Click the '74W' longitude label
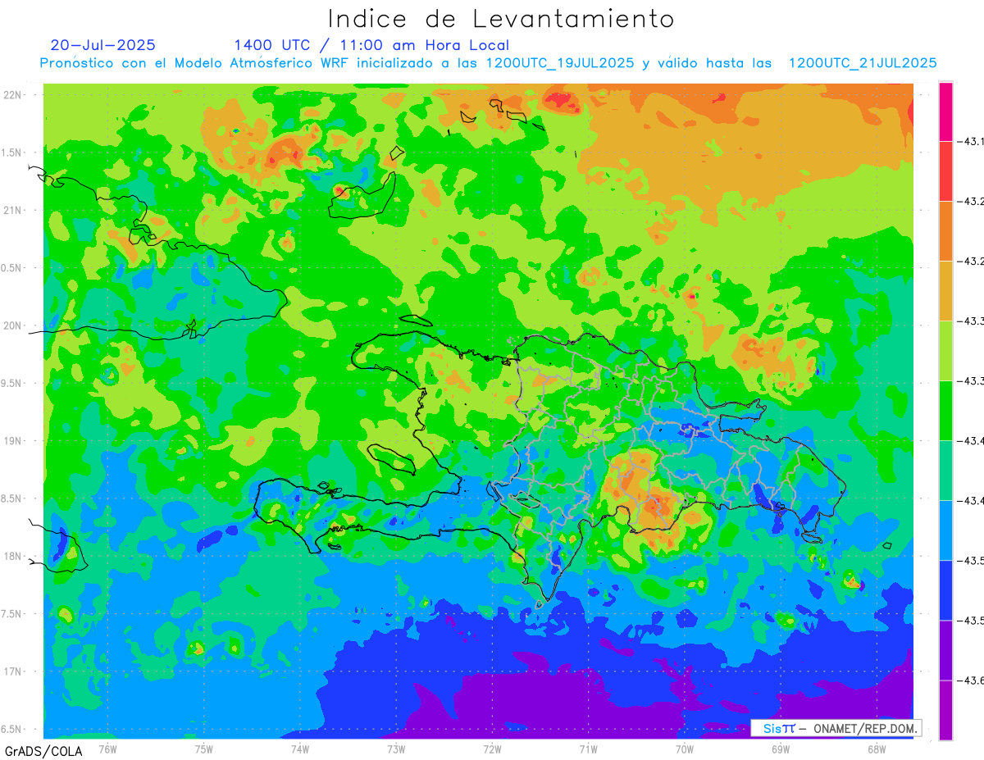 tap(300, 749)
